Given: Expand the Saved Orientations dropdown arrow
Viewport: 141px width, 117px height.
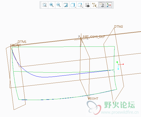Looking at the screenshot, I should tap(82, 7).
